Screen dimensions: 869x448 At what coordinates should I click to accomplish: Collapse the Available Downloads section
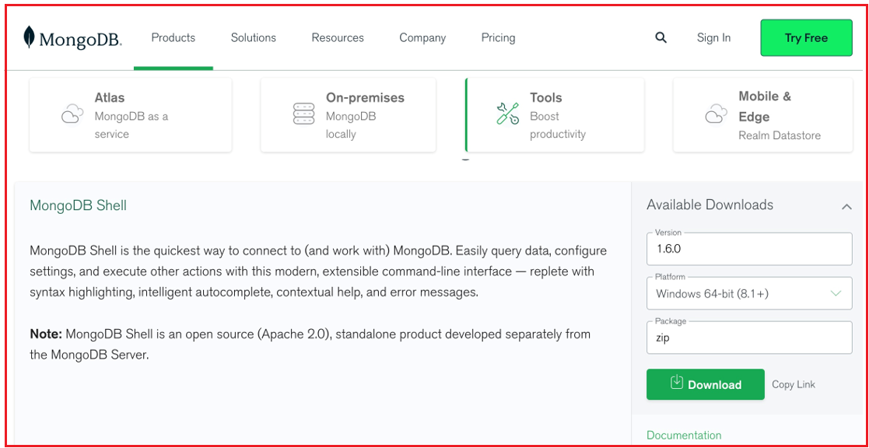[x=846, y=207]
